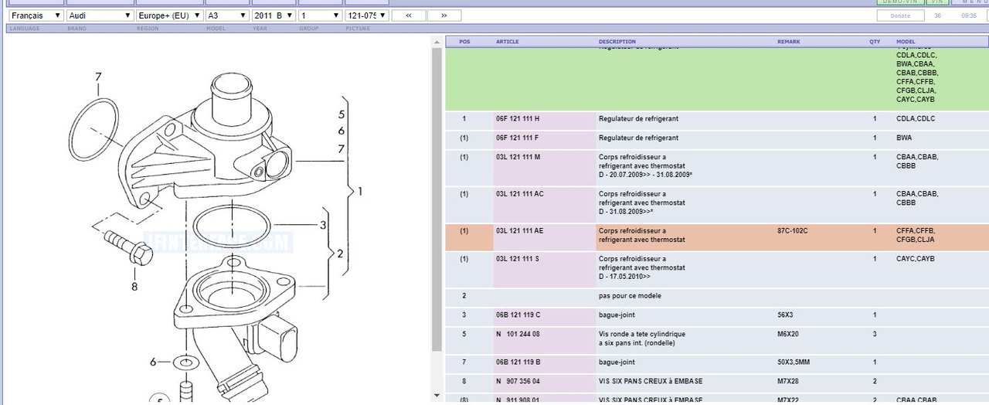This screenshot has height=405, width=989.
Task: Go to next picture with » button
Action: (444, 15)
